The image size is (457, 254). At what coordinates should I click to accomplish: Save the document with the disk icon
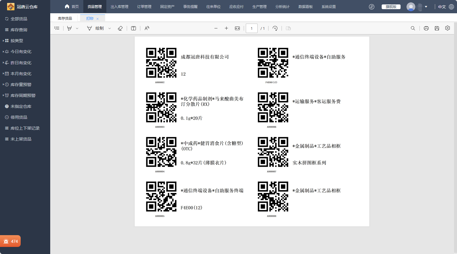pyautogui.click(x=437, y=28)
